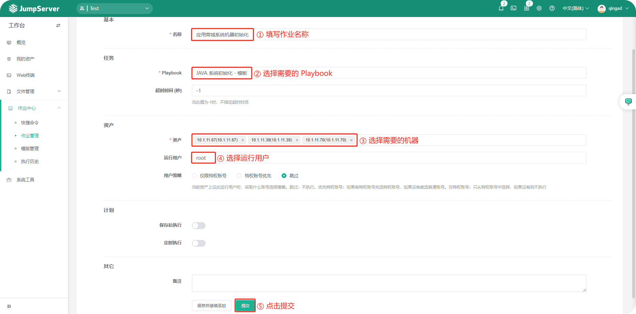Click the workbench switch view icon
The width and height of the screenshot is (636, 314).
[x=58, y=25]
